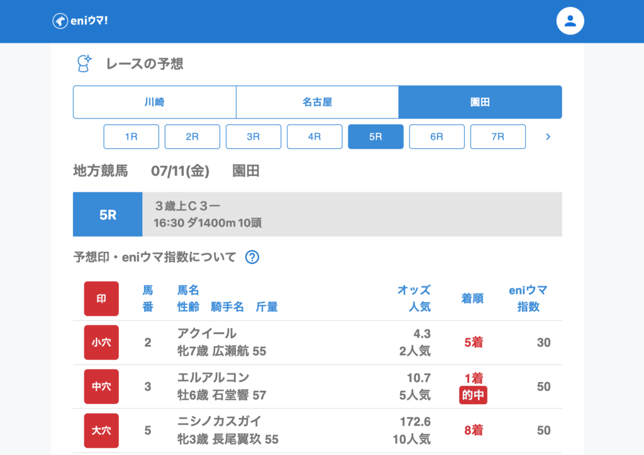This screenshot has height=455, width=644.
Task: Open the question mark help icon
Action: 252,257
